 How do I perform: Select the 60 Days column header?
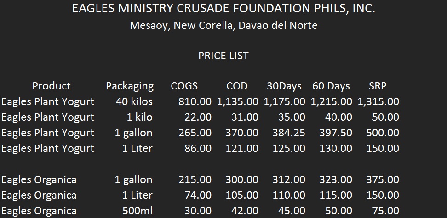[331, 86]
